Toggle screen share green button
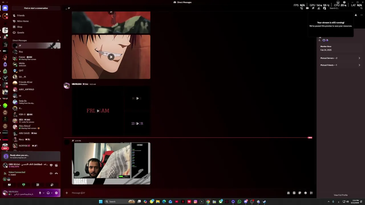The height and width of the screenshot is (205, 365). click(x=24, y=185)
